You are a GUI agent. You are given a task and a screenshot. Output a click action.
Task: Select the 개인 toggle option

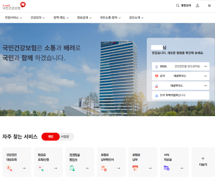tap(51, 137)
